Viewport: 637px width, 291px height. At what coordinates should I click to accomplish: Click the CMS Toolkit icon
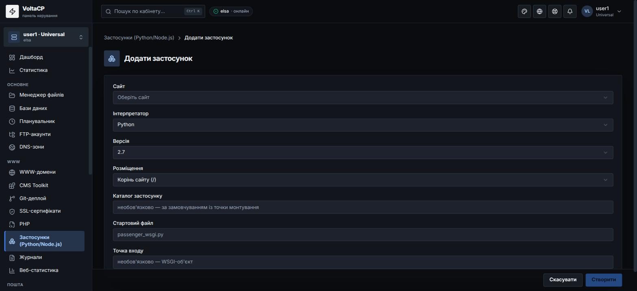(x=12, y=185)
